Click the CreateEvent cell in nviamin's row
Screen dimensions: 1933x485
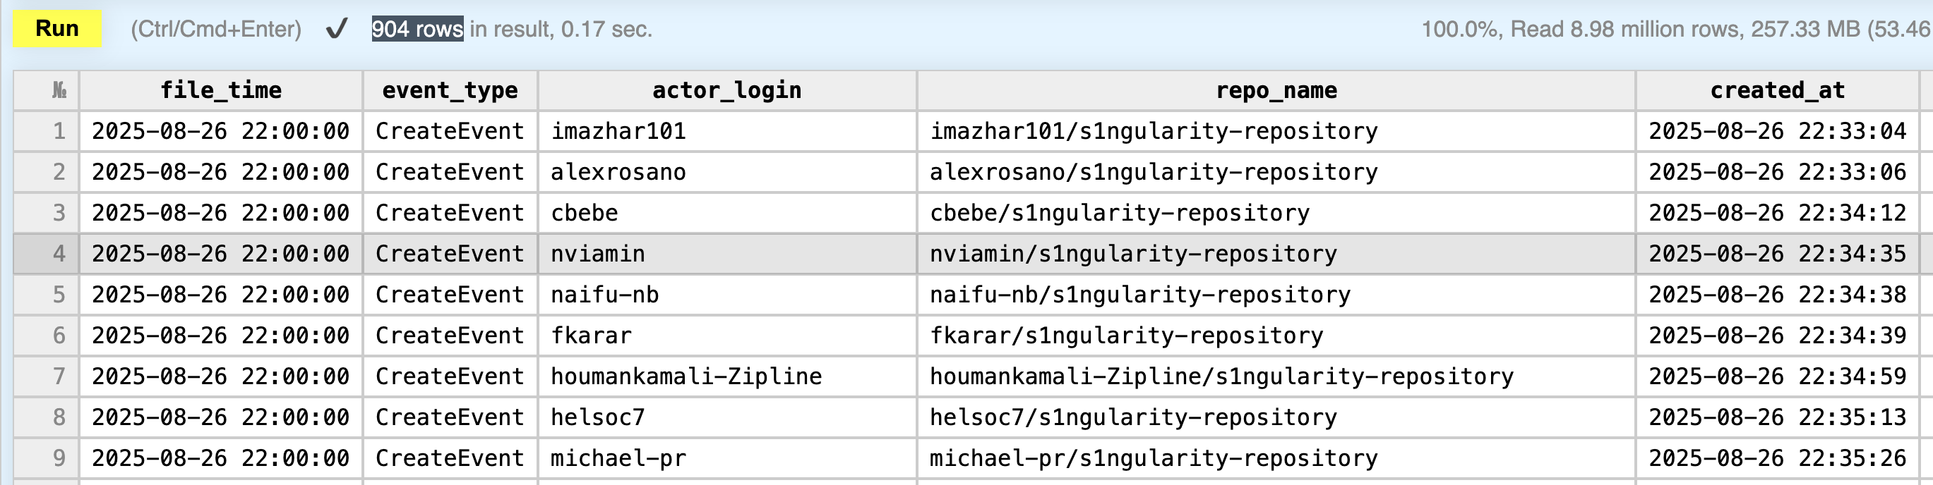tap(450, 254)
